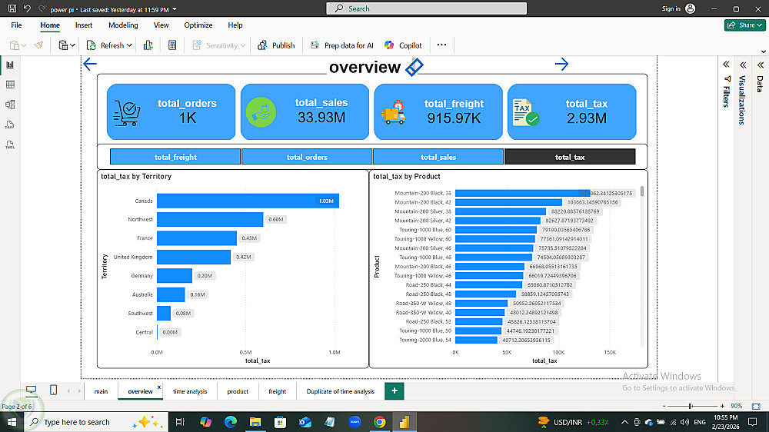Switch to mobile layout icon

pos(54,390)
